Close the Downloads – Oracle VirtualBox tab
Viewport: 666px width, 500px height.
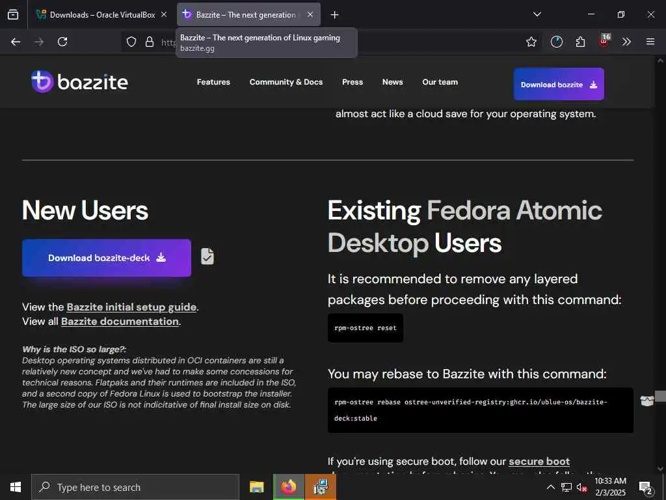(164, 14)
